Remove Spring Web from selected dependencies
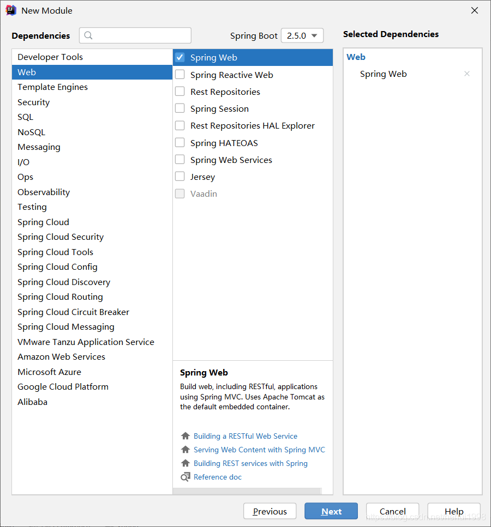The image size is (491, 527). (467, 74)
